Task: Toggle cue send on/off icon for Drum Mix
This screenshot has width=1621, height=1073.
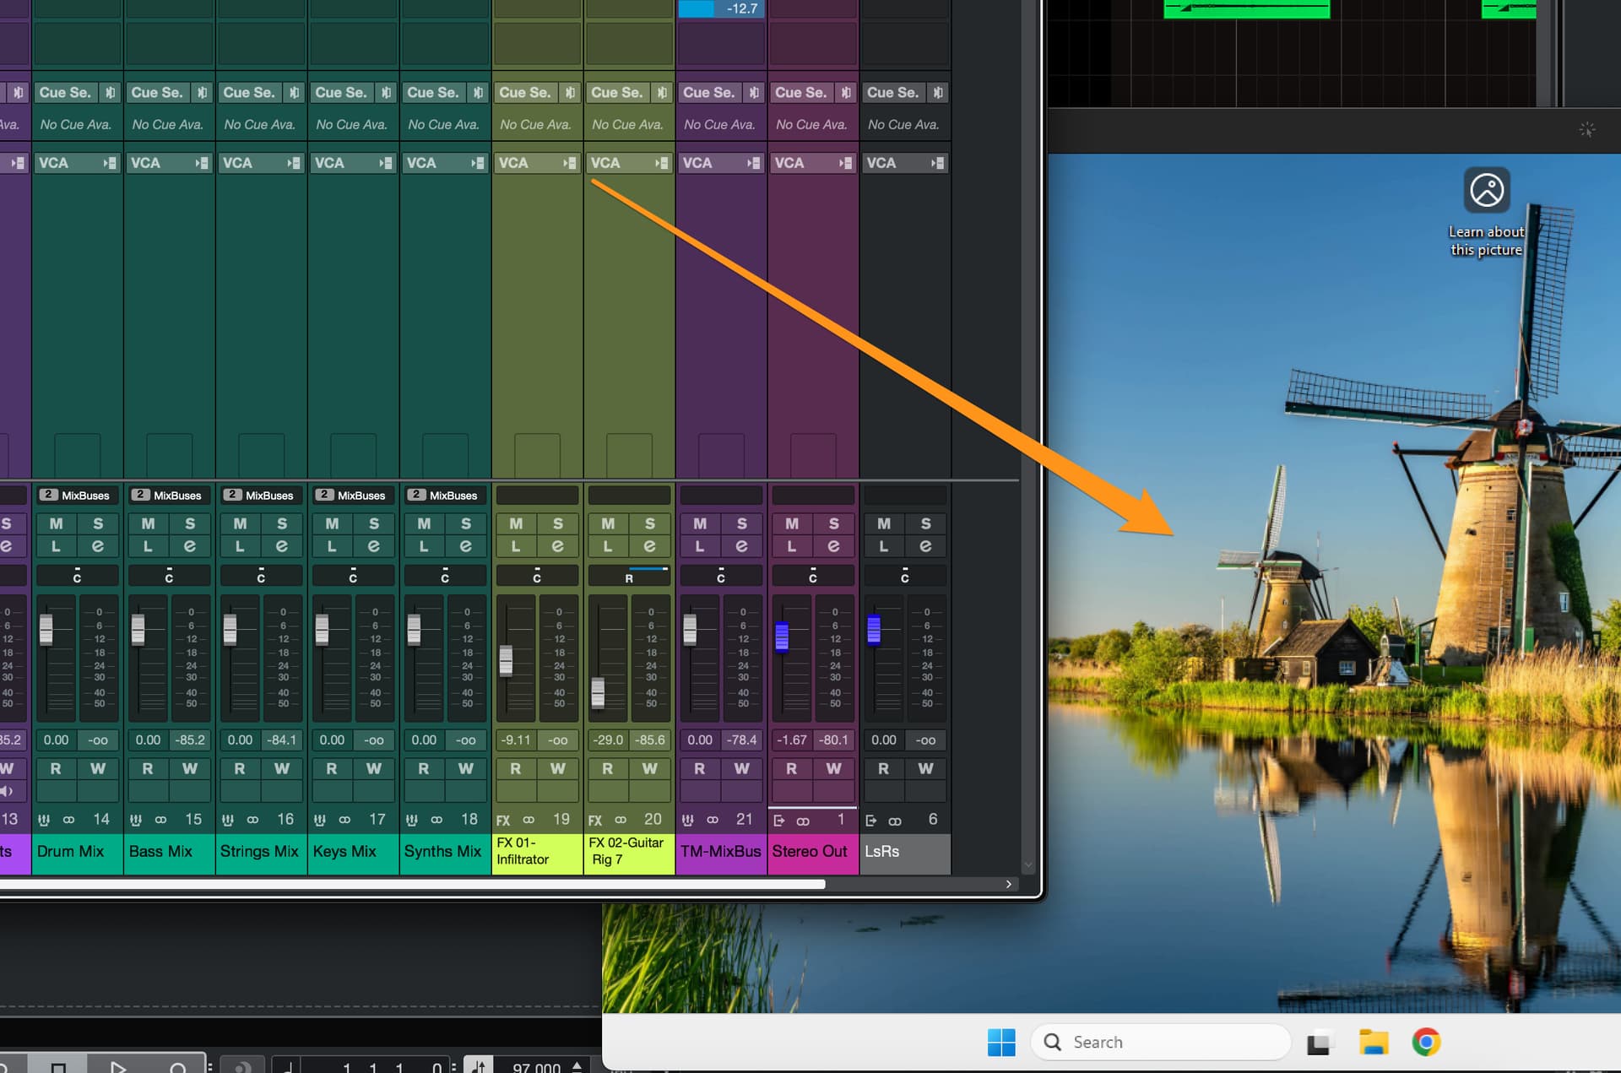Action: coord(110,92)
